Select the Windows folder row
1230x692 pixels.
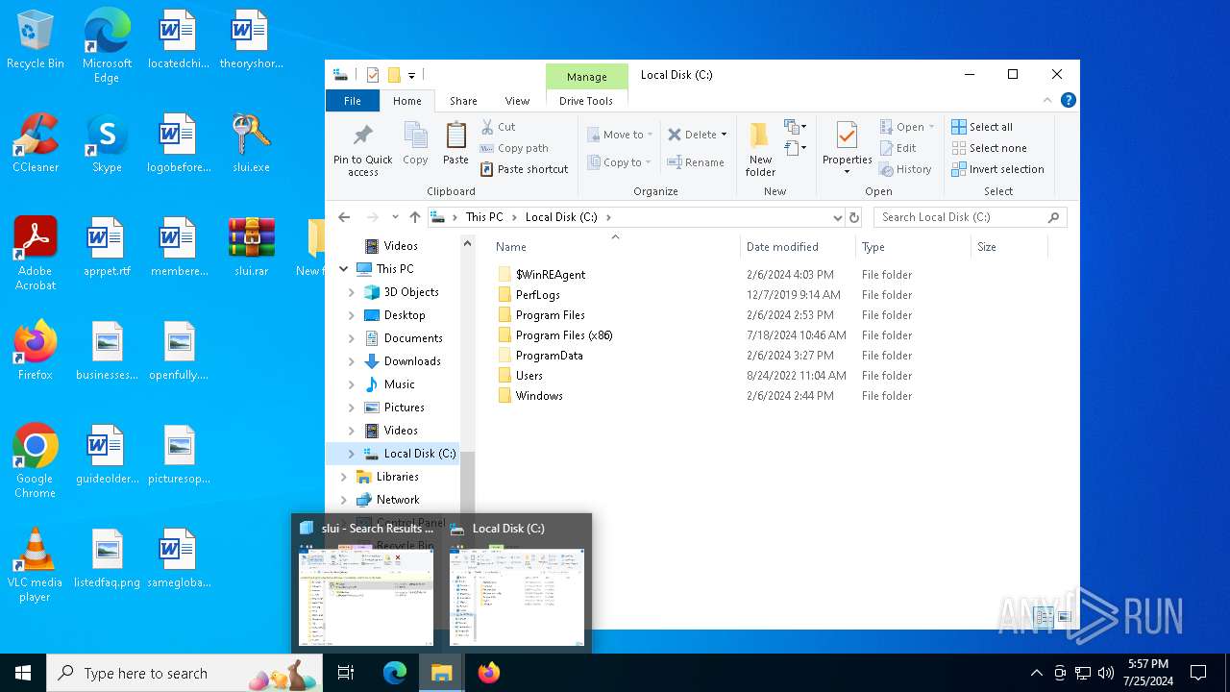click(539, 396)
